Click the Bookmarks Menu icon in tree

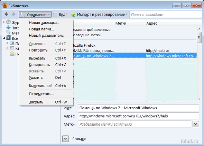tap(12, 48)
